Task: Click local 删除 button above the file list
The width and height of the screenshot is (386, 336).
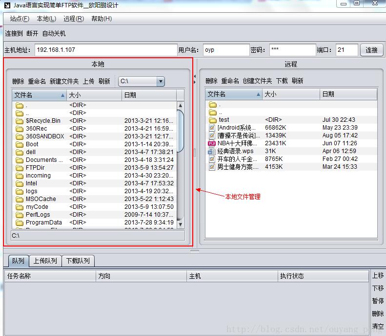Action: click(x=18, y=81)
